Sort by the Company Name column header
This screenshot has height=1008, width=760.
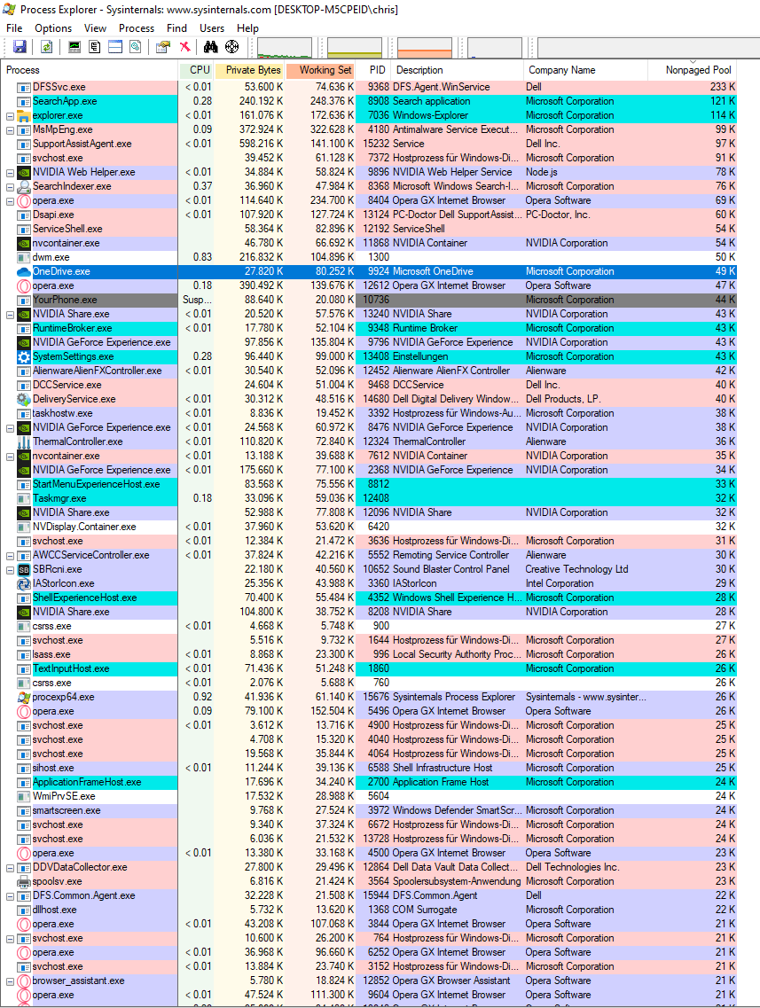[585, 70]
